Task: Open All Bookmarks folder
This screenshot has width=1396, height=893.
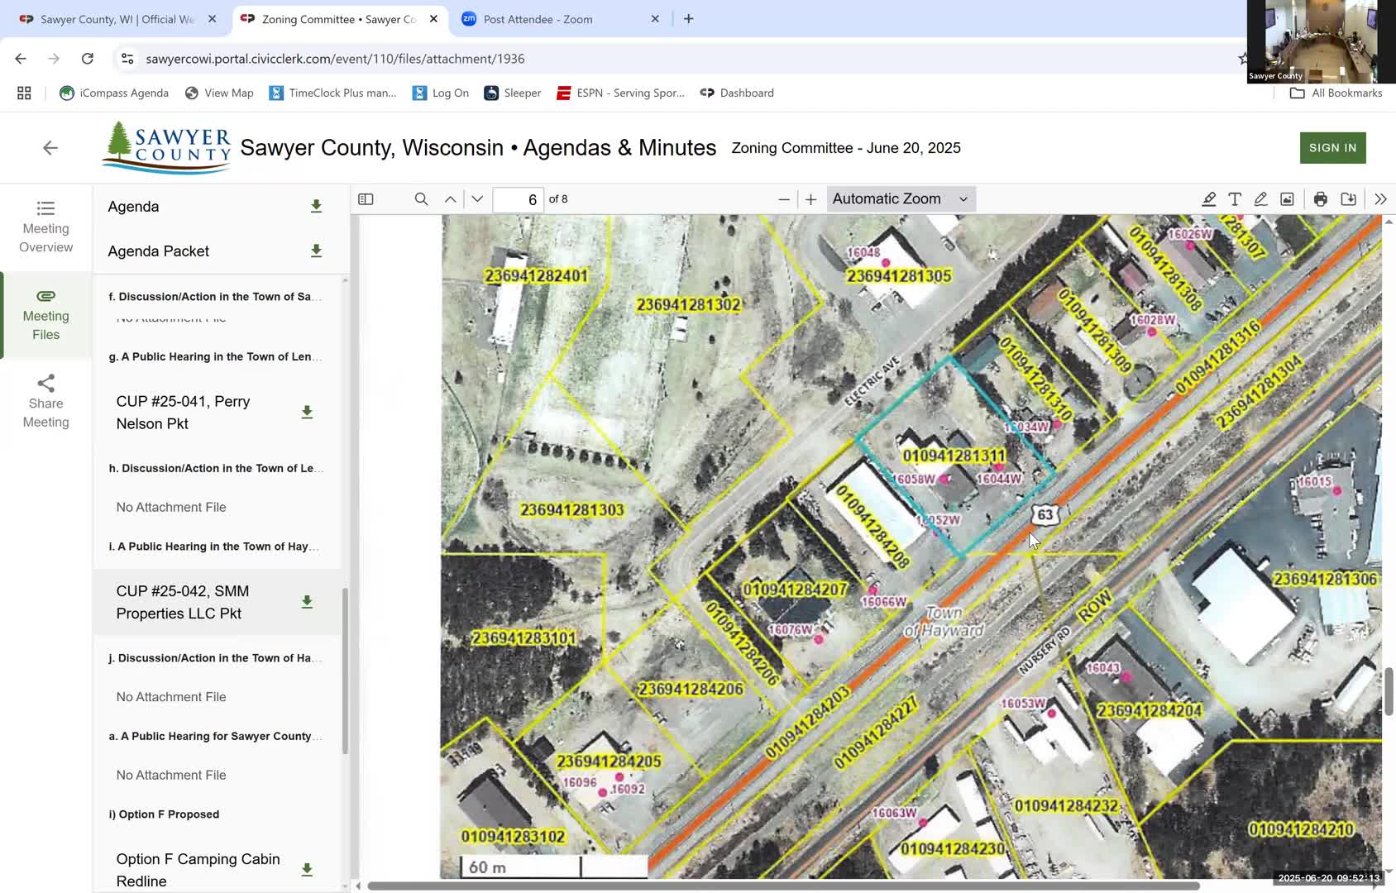Action: click(1336, 93)
